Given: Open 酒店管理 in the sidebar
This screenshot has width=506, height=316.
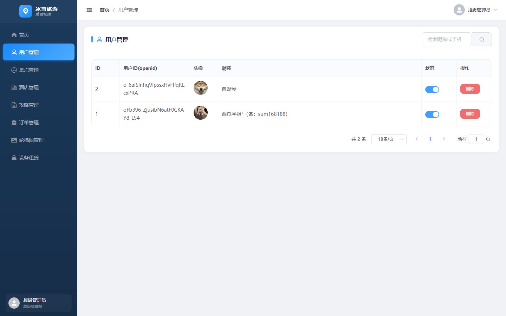Looking at the screenshot, I should (x=39, y=87).
